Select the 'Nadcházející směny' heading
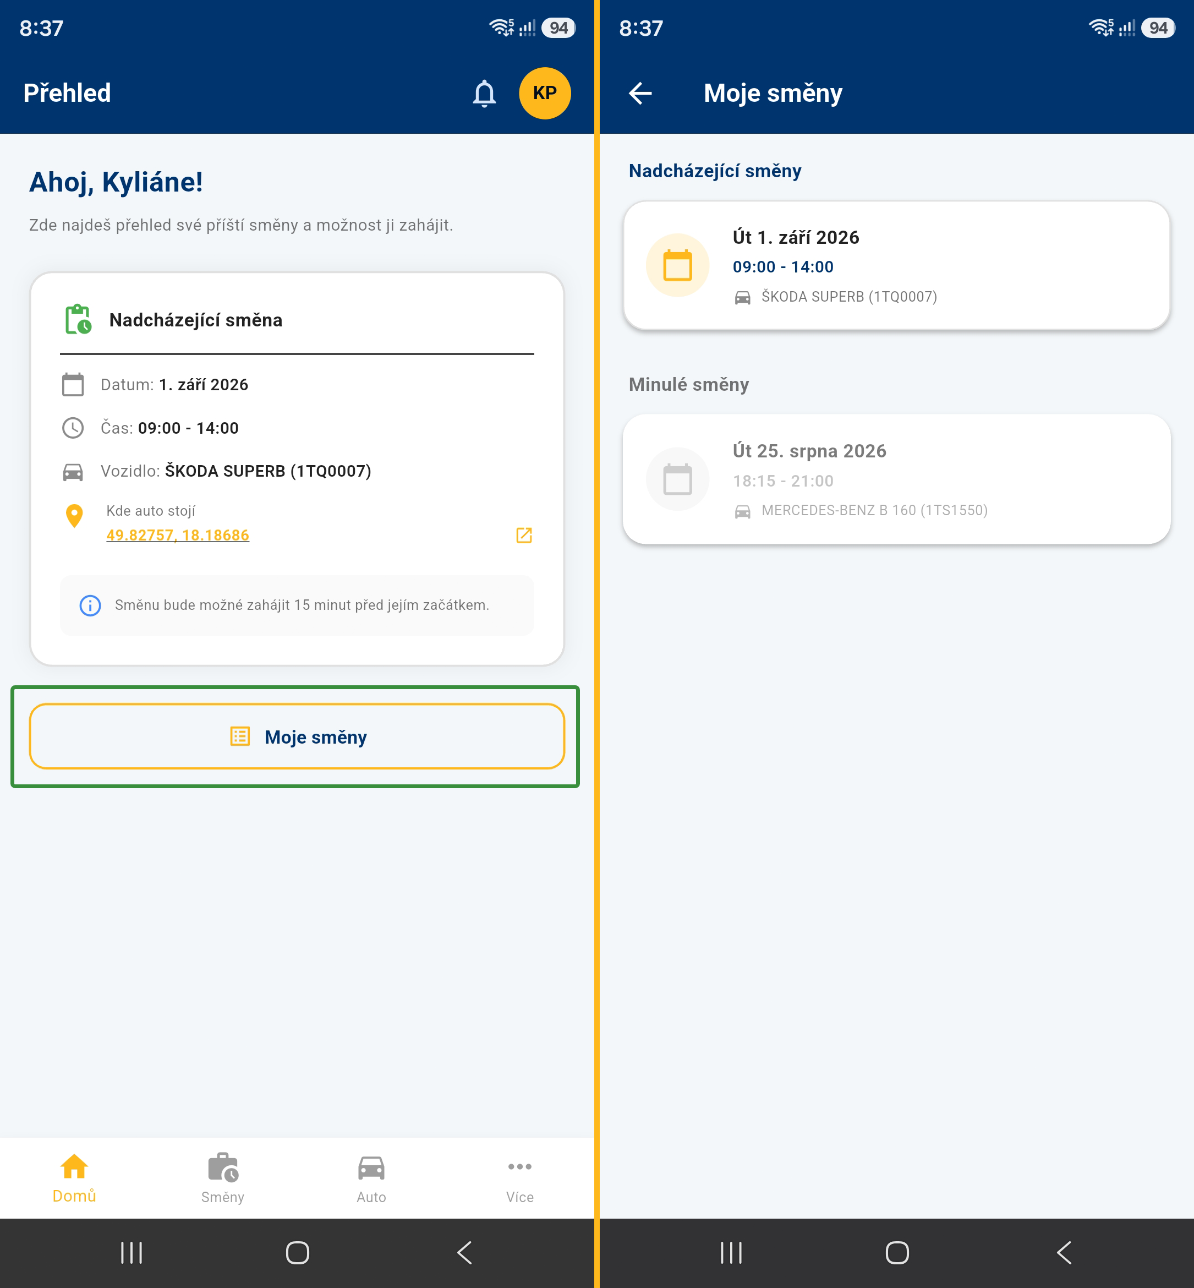This screenshot has width=1194, height=1288. click(715, 171)
